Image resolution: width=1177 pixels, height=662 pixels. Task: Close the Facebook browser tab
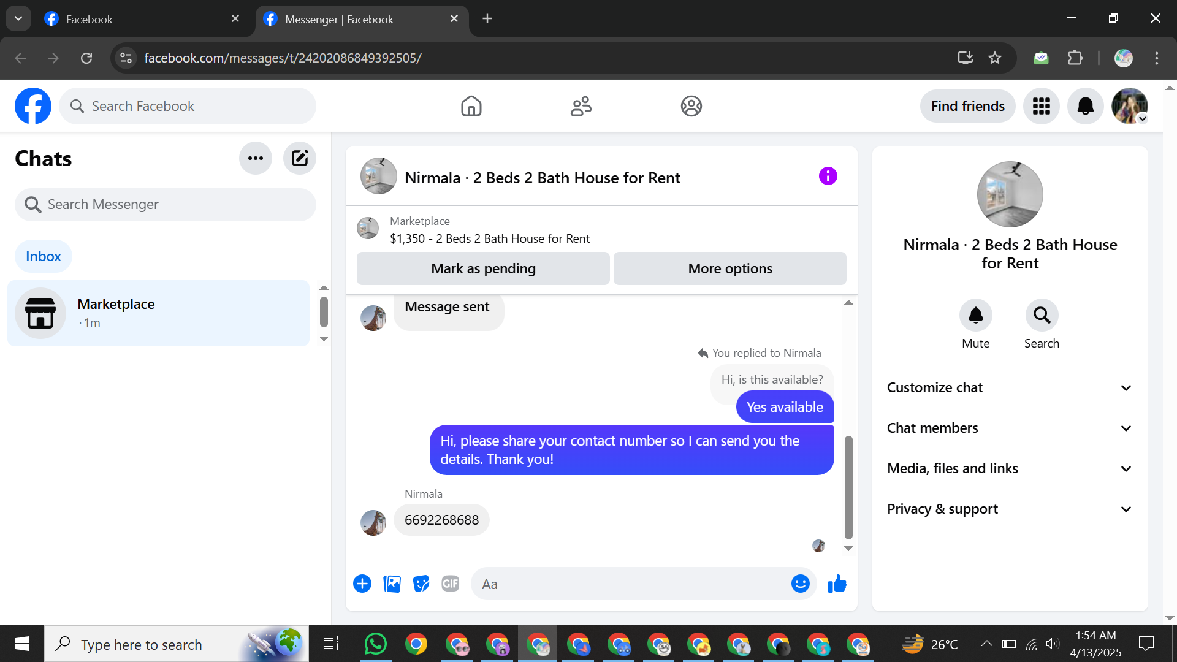[235, 19]
